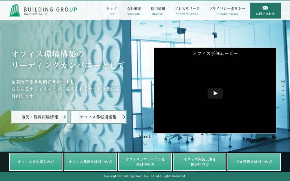Click オフィスをお探しの方 button
This screenshot has width=290, height=181.
click(x=36, y=162)
